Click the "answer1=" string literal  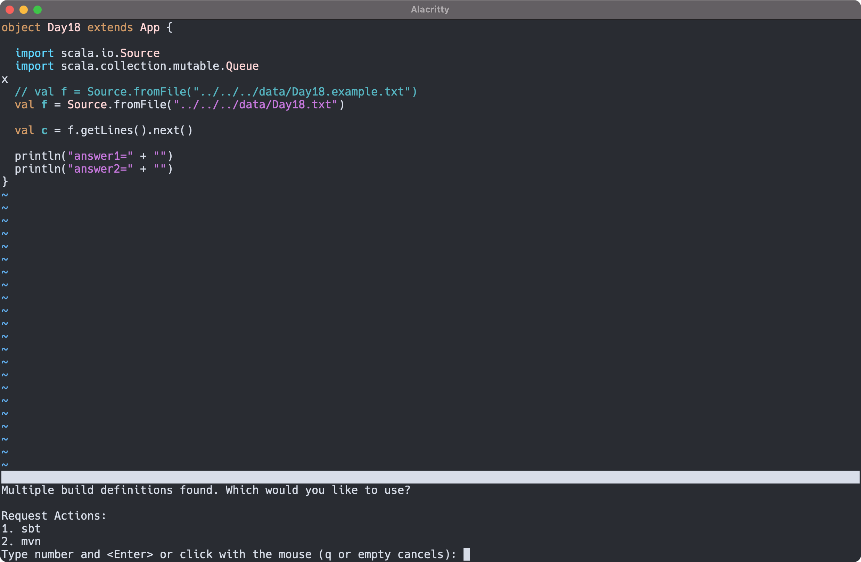pyautogui.click(x=100, y=156)
